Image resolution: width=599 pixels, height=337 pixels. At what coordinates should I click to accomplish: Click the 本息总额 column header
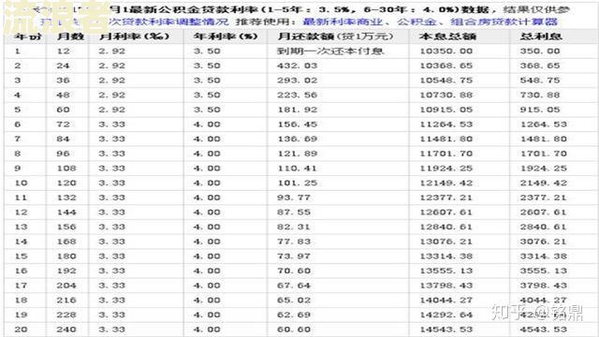tap(447, 37)
